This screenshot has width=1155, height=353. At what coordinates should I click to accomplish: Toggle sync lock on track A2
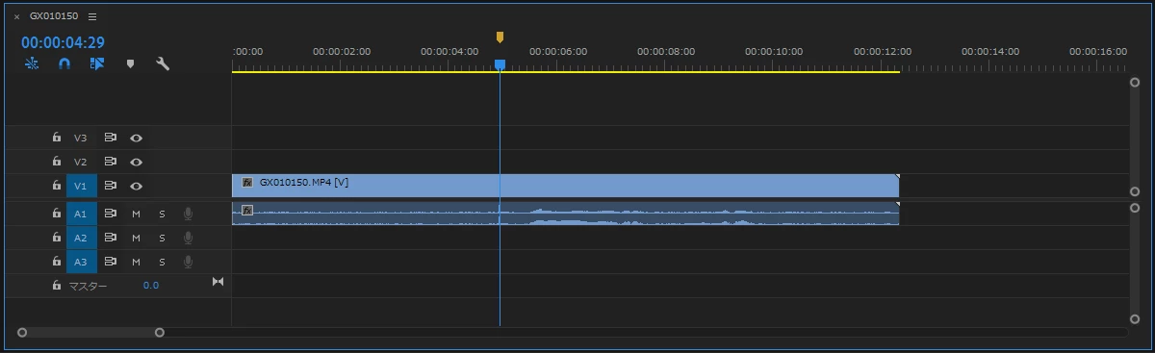click(x=110, y=237)
